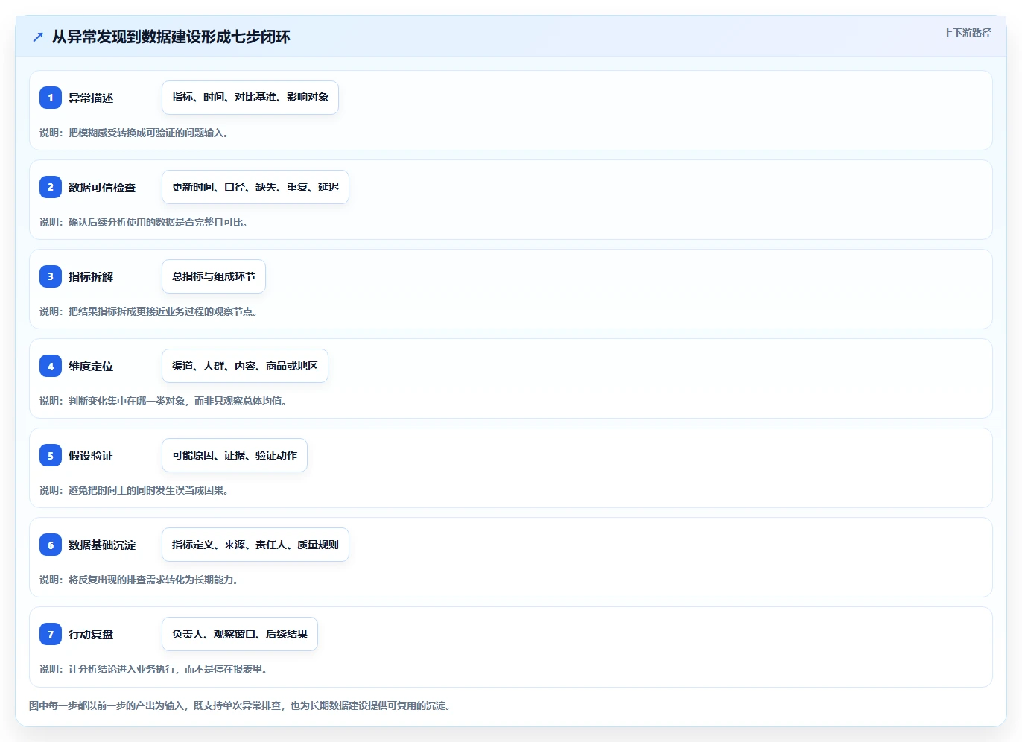Select step number 2 badge
Viewport: 1022px width, 742px height.
pyautogui.click(x=51, y=187)
